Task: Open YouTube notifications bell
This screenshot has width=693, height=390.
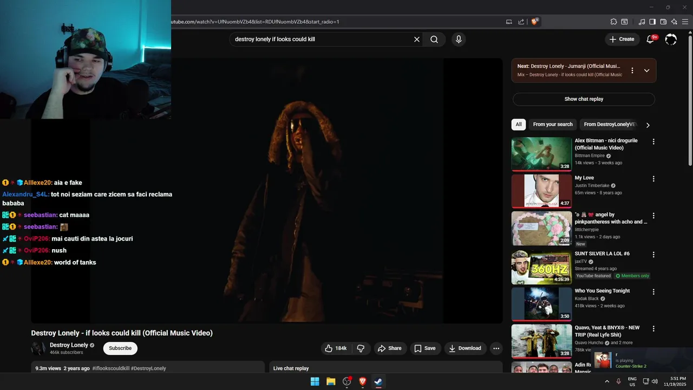Action: click(x=651, y=39)
